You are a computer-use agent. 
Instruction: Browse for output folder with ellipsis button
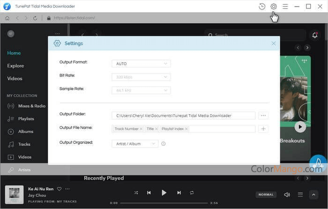click(x=263, y=115)
